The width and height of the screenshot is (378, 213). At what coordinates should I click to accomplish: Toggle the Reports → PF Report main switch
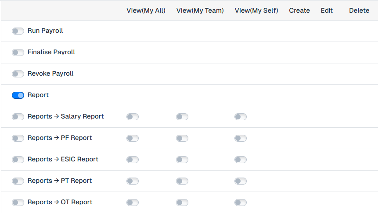pos(18,138)
